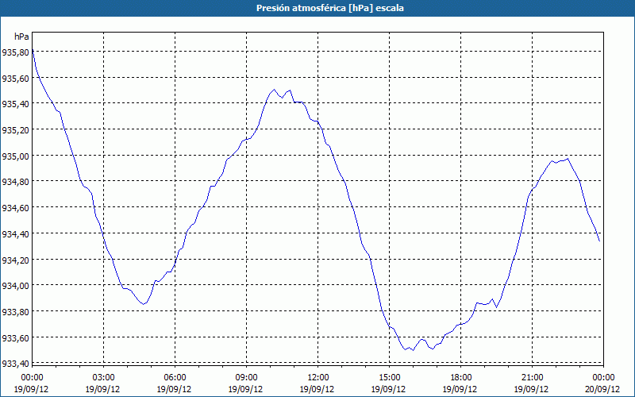Screen dimensions: 635x397
Task: Select the 935,80 y-axis label
Action: (x=15, y=52)
